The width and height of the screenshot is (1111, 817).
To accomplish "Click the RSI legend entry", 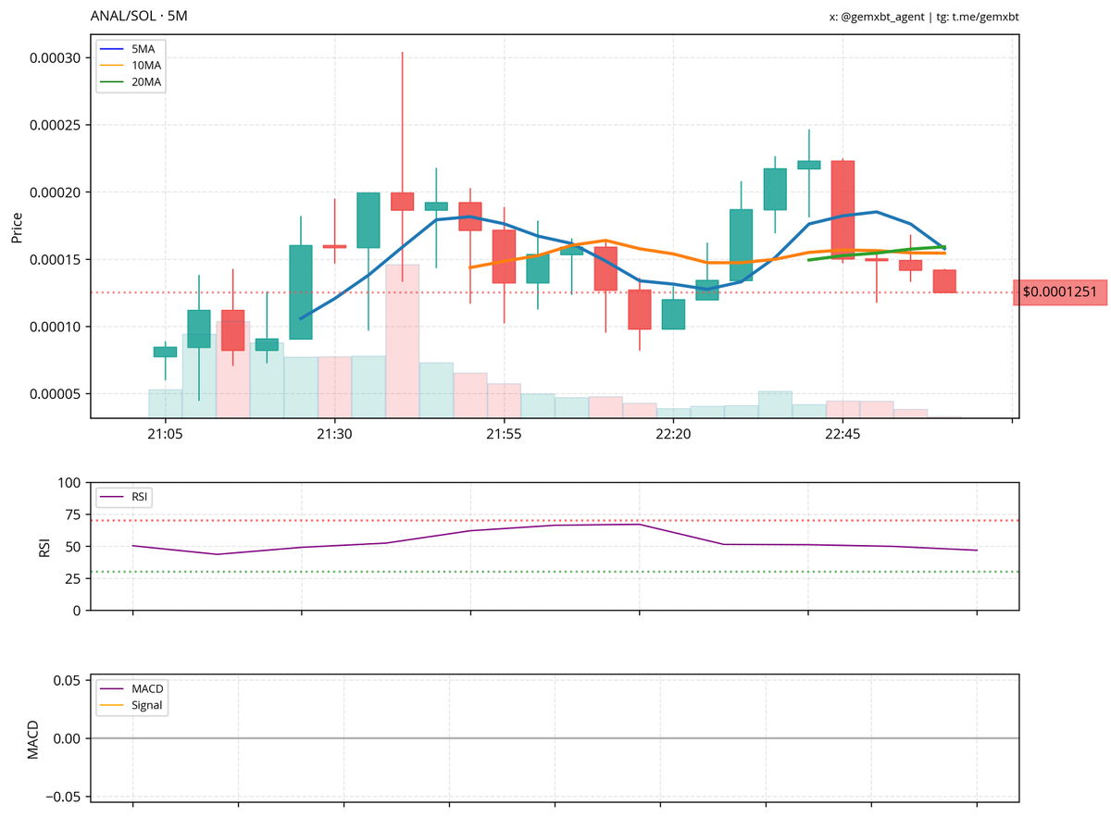I will click(x=126, y=497).
